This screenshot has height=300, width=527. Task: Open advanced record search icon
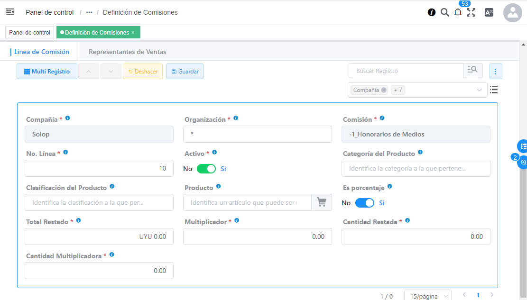[472, 71]
